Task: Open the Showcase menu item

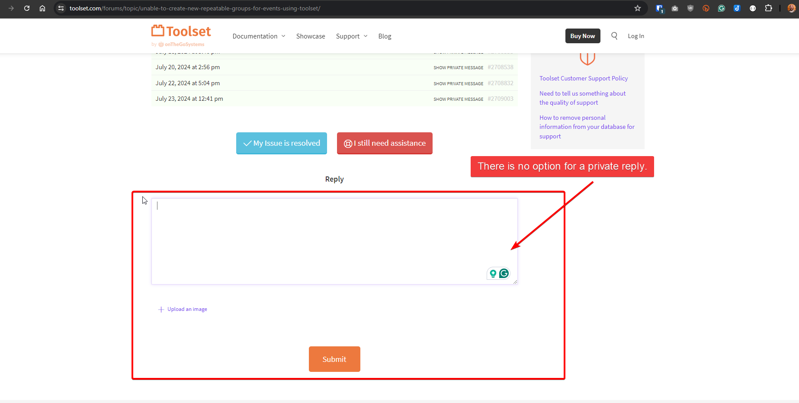Action: click(311, 36)
